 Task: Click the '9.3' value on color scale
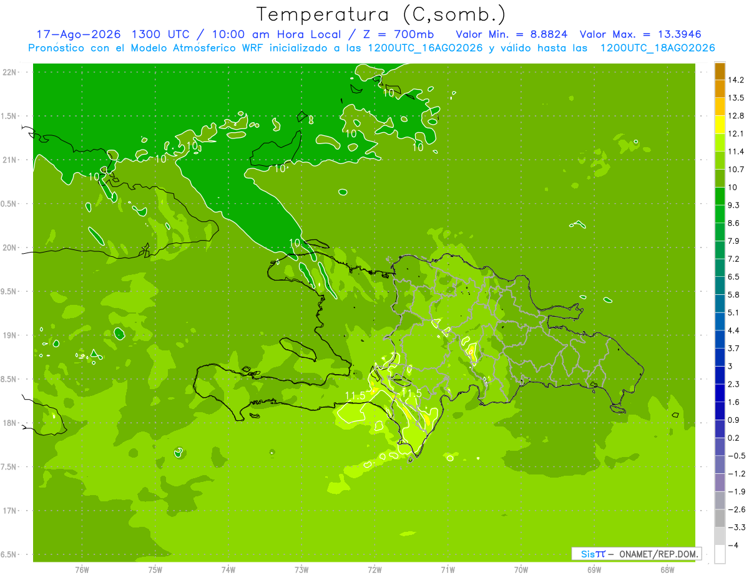pyautogui.click(x=734, y=205)
